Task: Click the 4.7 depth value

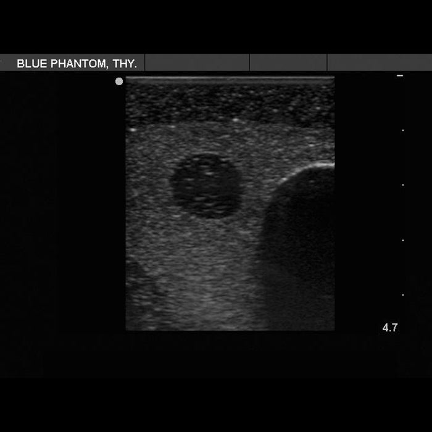Action: (x=390, y=328)
